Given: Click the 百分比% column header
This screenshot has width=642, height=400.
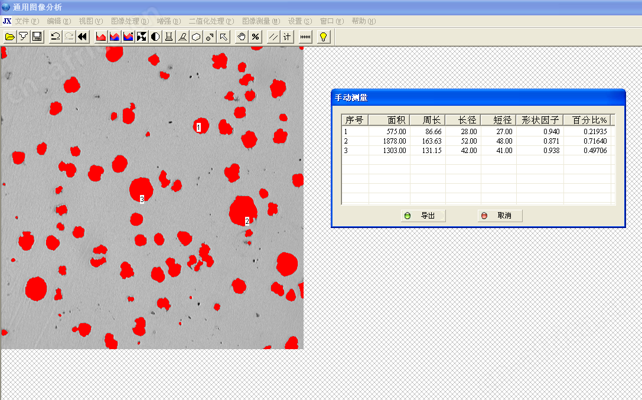Looking at the screenshot, I should coord(587,120).
